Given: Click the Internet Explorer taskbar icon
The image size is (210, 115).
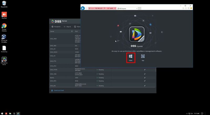Looking at the screenshot, I should (x=18, y=113).
